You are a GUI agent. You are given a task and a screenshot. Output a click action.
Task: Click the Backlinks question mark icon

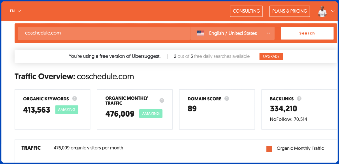click(x=299, y=98)
